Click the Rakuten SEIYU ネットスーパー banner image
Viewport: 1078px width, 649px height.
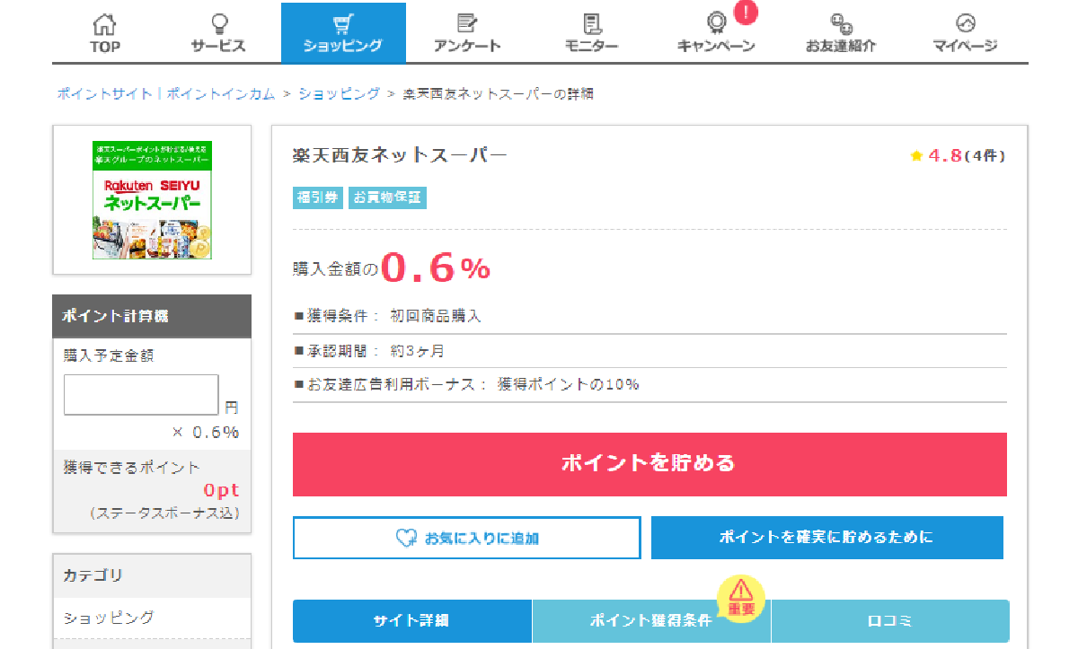pyautogui.click(x=152, y=200)
